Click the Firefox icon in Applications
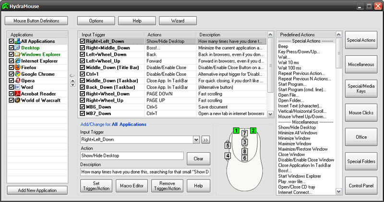The image size is (384, 202). click(17, 67)
